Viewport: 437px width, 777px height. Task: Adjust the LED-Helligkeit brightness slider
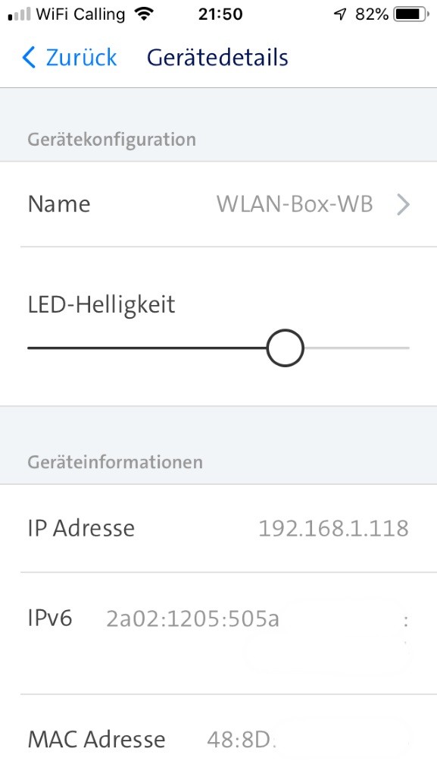pyautogui.click(x=286, y=348)
